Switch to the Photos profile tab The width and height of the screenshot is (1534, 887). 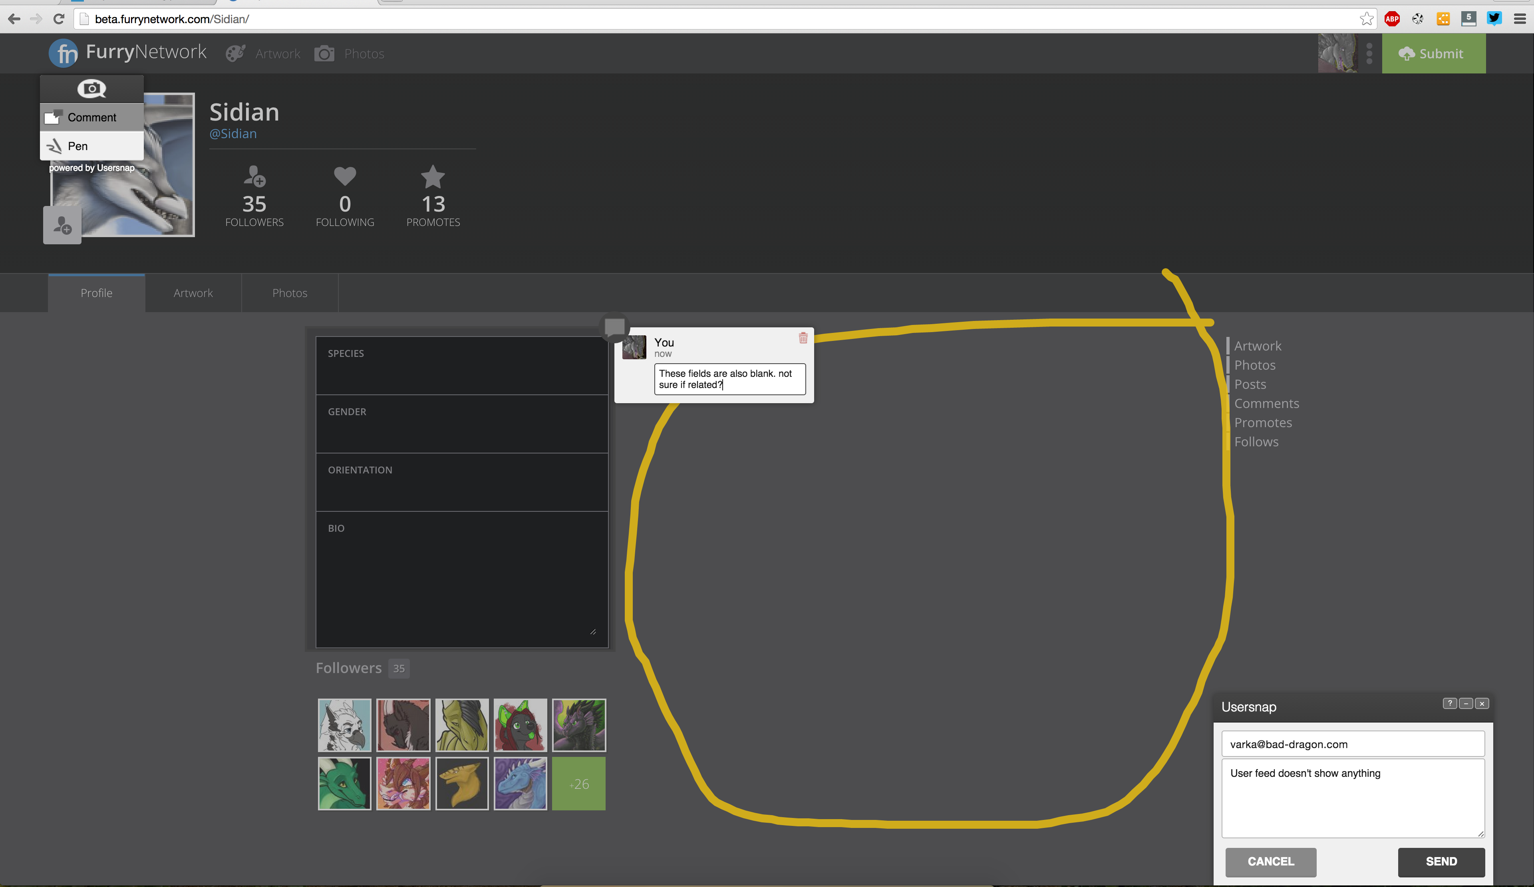tap(290, 293)
